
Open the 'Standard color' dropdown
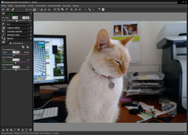[18, 35]
